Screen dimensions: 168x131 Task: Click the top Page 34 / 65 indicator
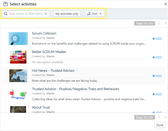(144, 23)
